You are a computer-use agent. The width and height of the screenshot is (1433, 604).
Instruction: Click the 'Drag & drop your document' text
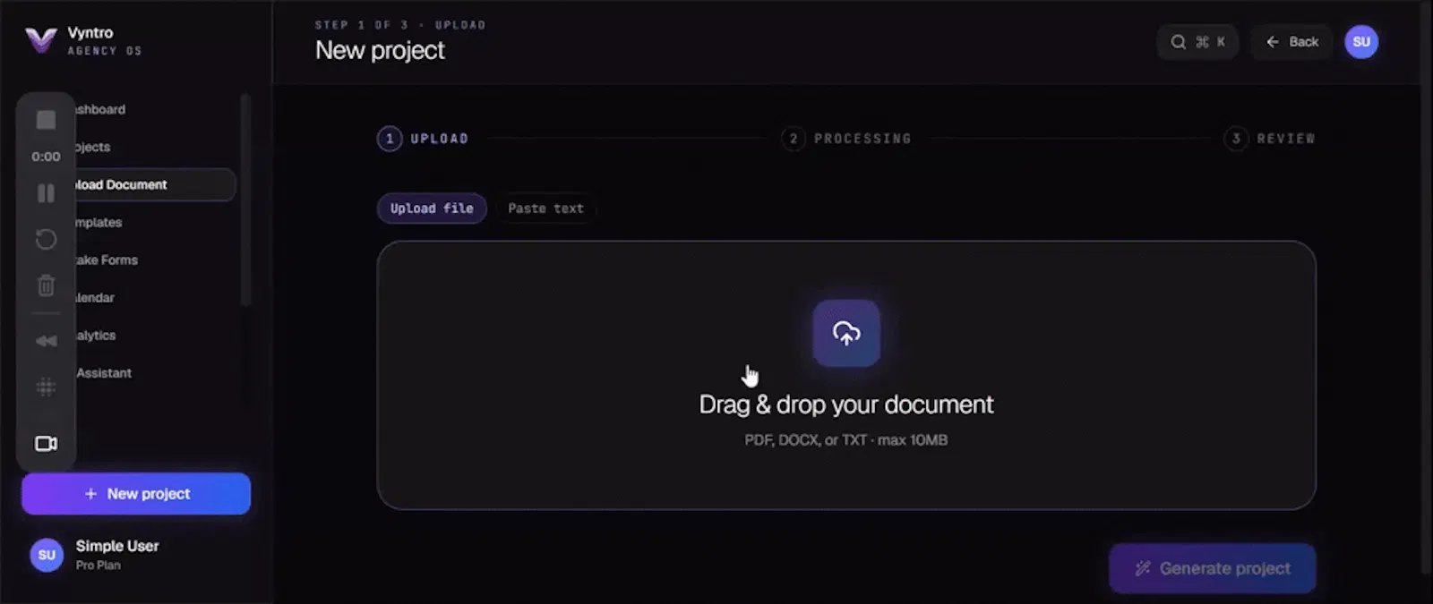(846, 404)
